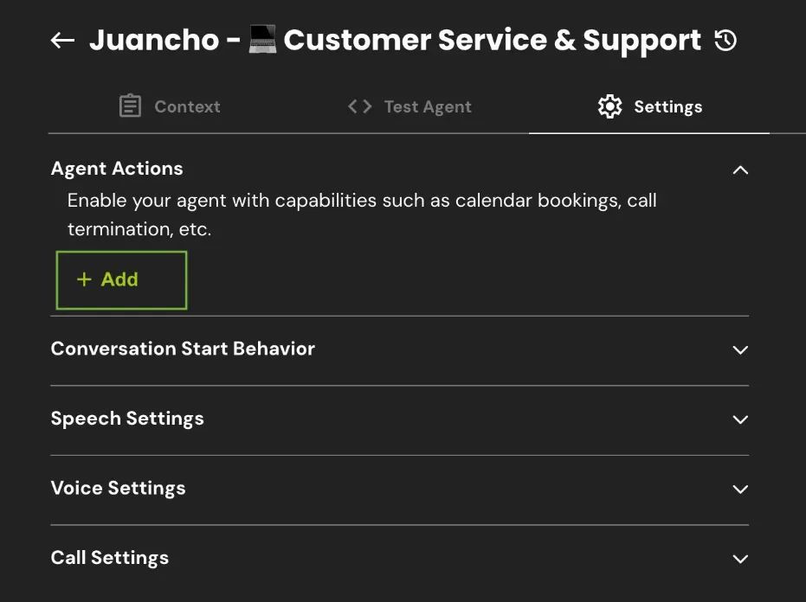Viewport: 806px width, 602px height.
Task: Expand Conversation Start Behavior chevron
Action: pyautogui.click(x=740, y=350)
